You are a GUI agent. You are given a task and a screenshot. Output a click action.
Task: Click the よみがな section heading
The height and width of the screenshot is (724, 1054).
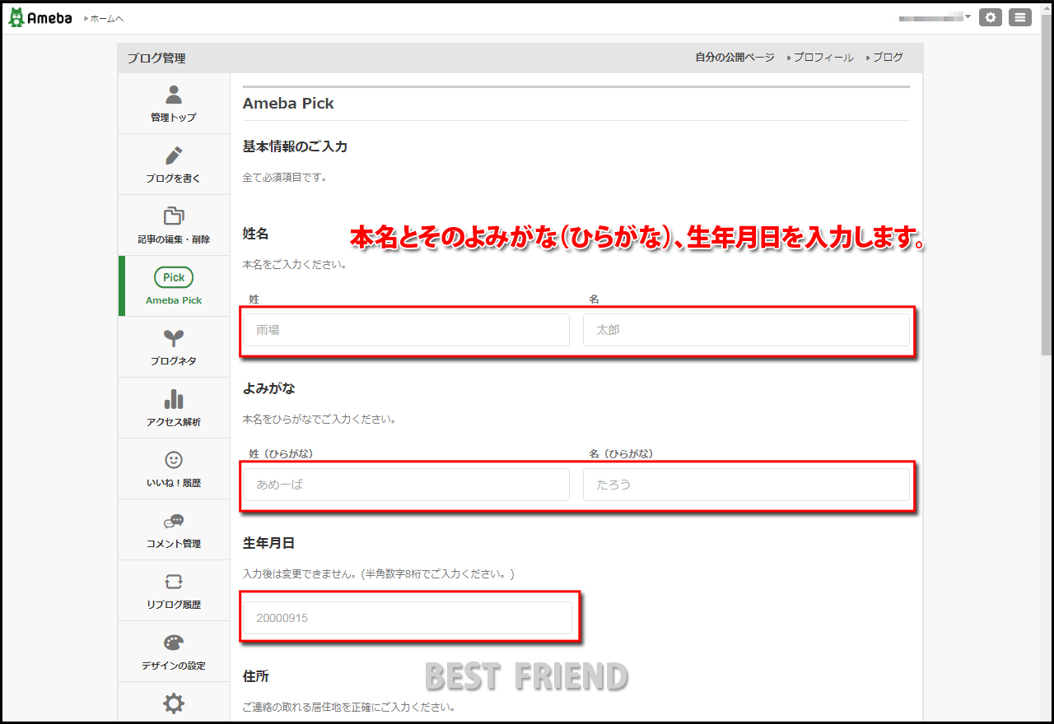[269, 388]
